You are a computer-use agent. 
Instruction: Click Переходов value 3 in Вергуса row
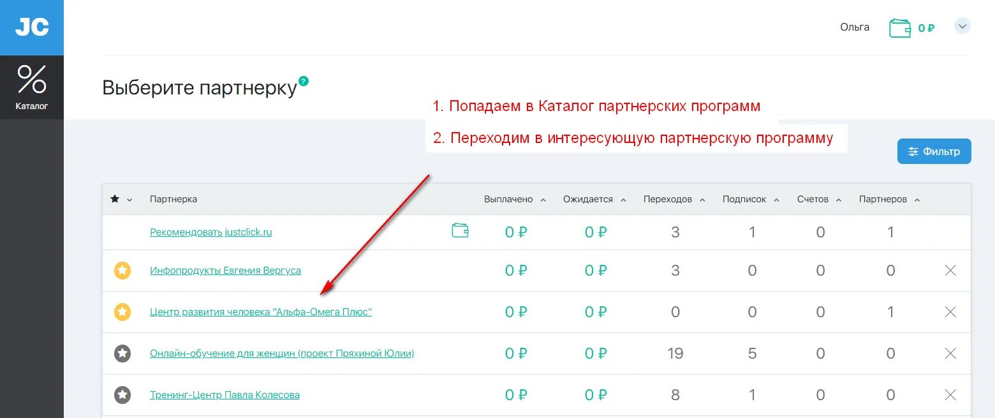click(x=675, y=271)
